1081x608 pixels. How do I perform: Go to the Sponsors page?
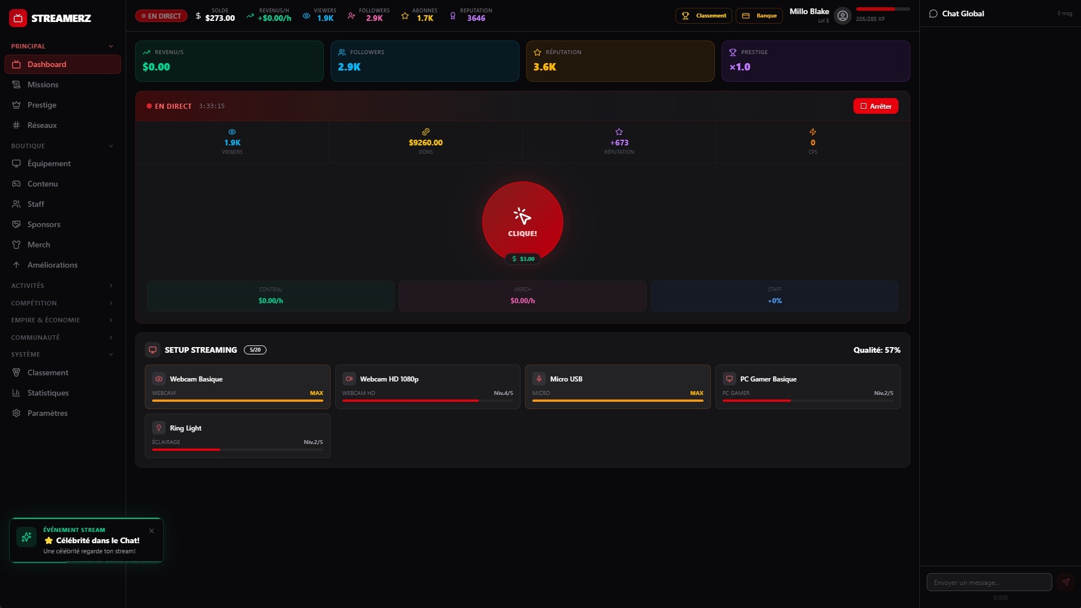tap(44, 224)
